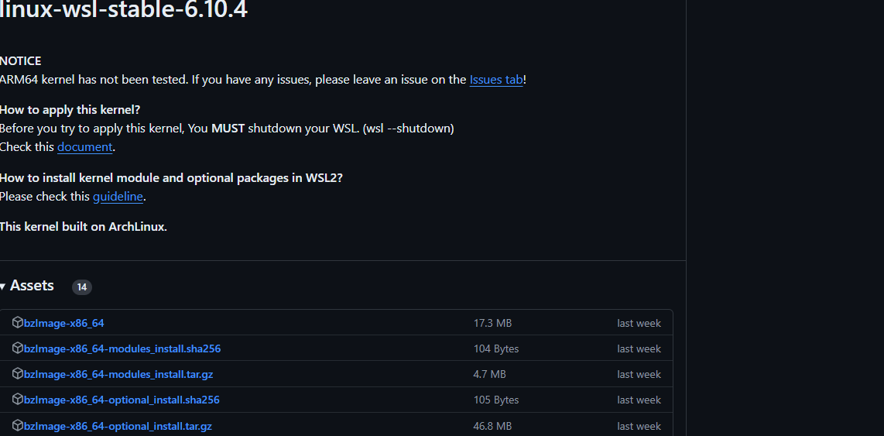The height and width of the screenshot is (436, 884).
Task: Click package icon beside bzImage-x86_64
Action: (x=18, y=323)
